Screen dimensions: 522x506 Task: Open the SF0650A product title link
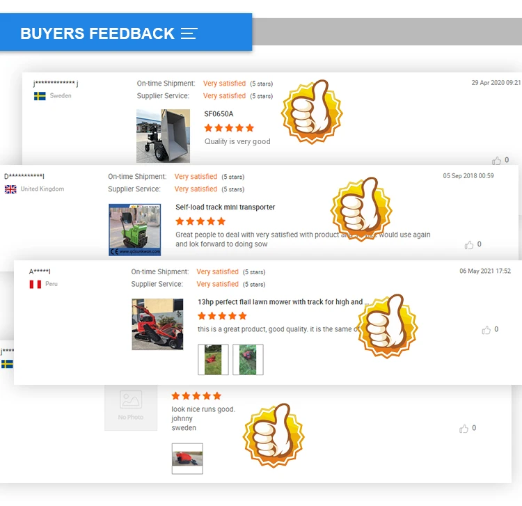coord(219,114)
